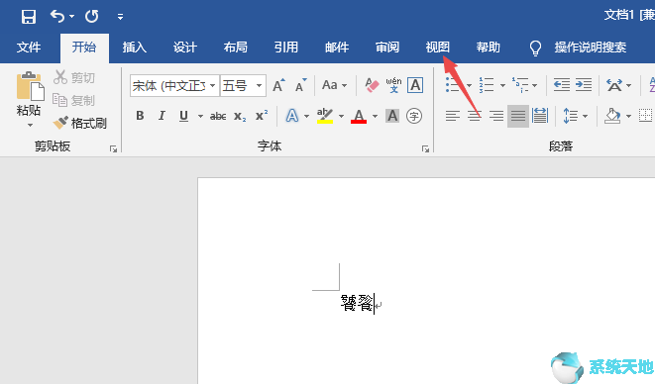Open the 布局 ribbon tab
The width and height of the screenshot is (655, 384).
236,48
